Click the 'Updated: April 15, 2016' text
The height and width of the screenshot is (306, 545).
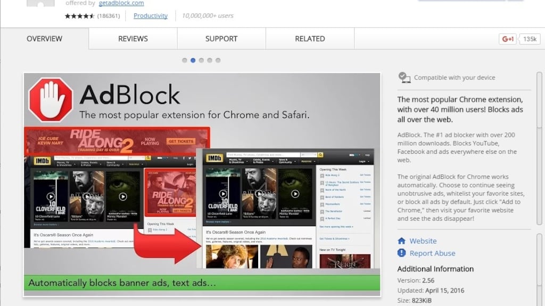click(x=431, y=291)
